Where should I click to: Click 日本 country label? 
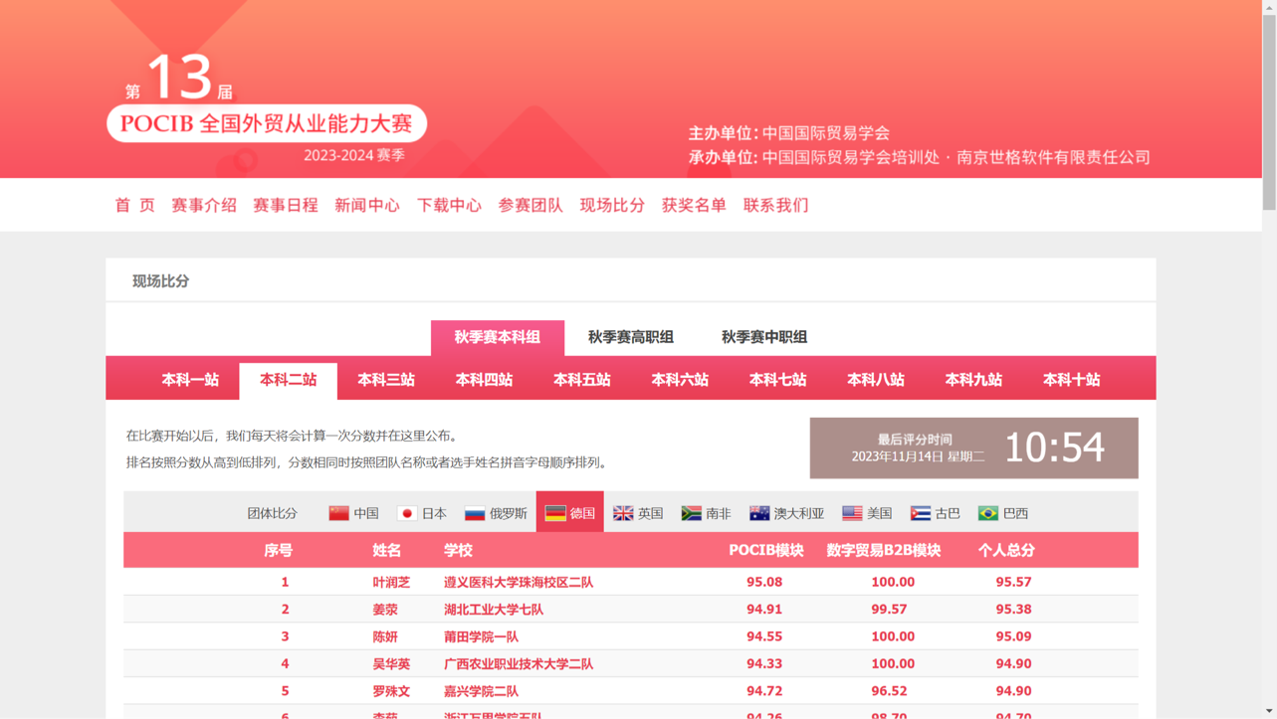click(434, 513)
